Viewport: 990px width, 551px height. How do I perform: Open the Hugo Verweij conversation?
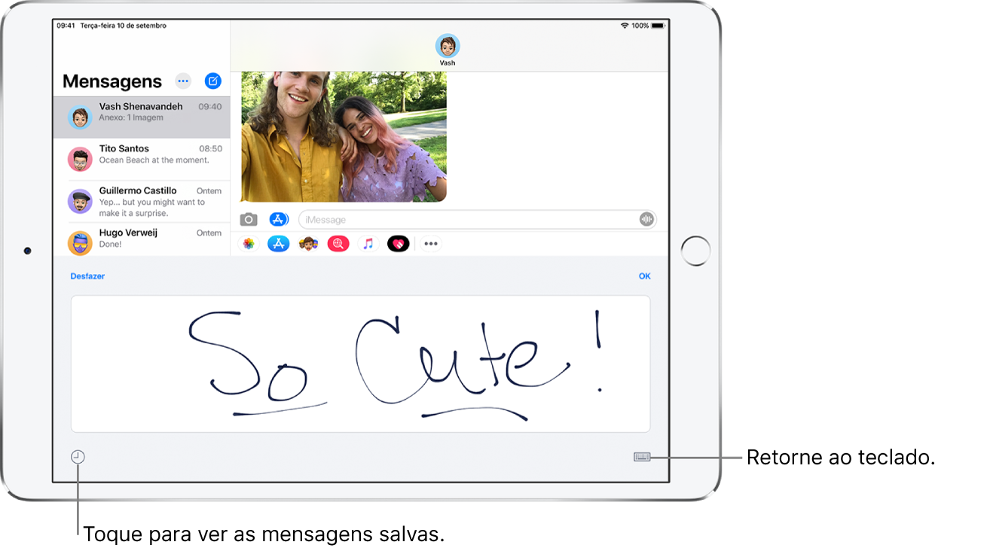pos(142,240)
